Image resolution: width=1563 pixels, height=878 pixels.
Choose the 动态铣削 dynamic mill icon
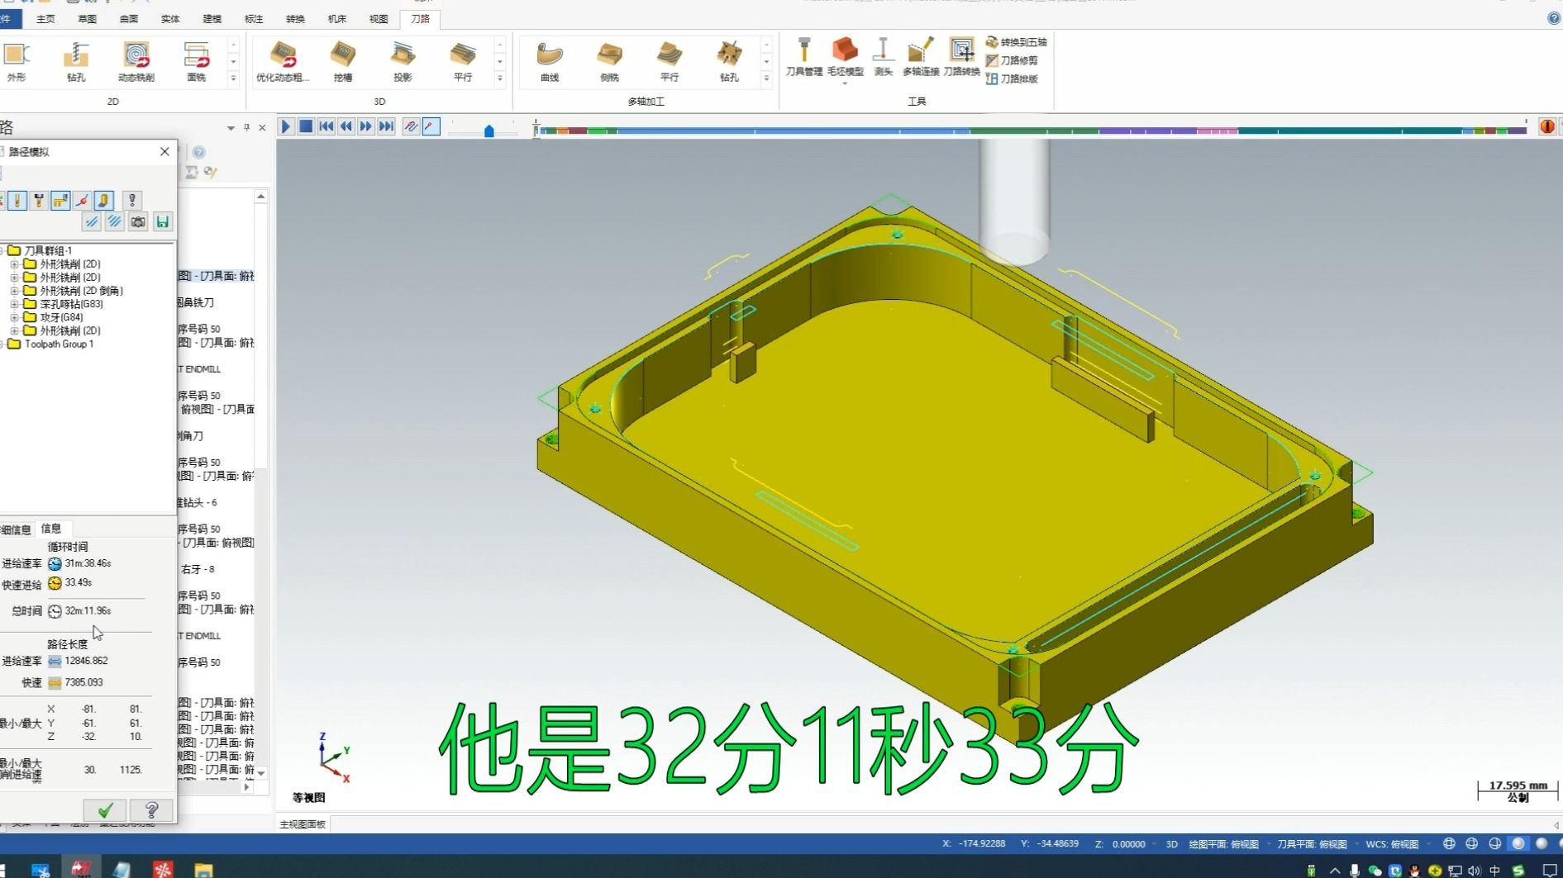136,62
